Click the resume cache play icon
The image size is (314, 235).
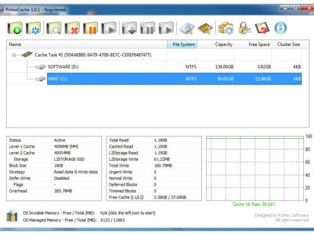(x=109, y=28)
